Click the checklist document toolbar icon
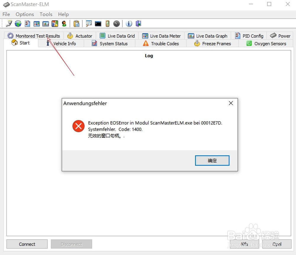296x255 pixels. pos(27,24)
